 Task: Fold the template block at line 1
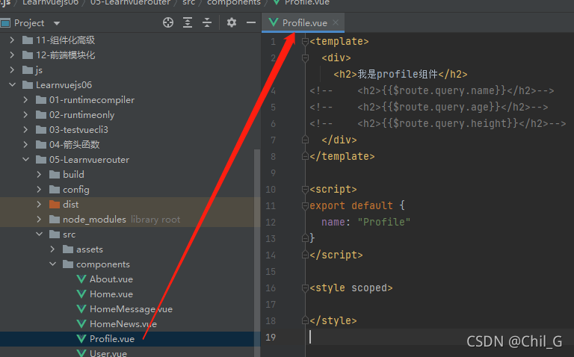coord(305,41)
